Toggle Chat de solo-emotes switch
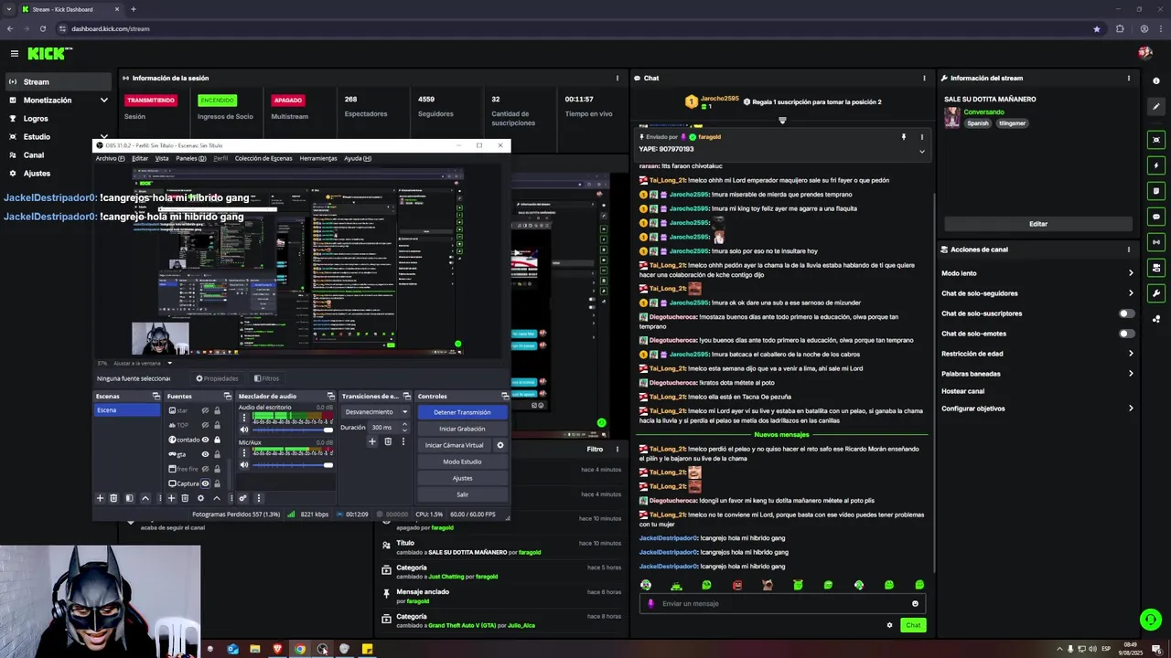The width and height of the screenshot is (1171, 658). (x=1127, y=334)
